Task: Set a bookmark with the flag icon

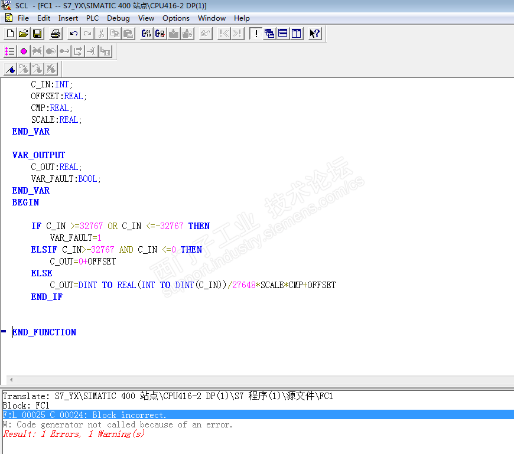Action: tap(11, 70)
